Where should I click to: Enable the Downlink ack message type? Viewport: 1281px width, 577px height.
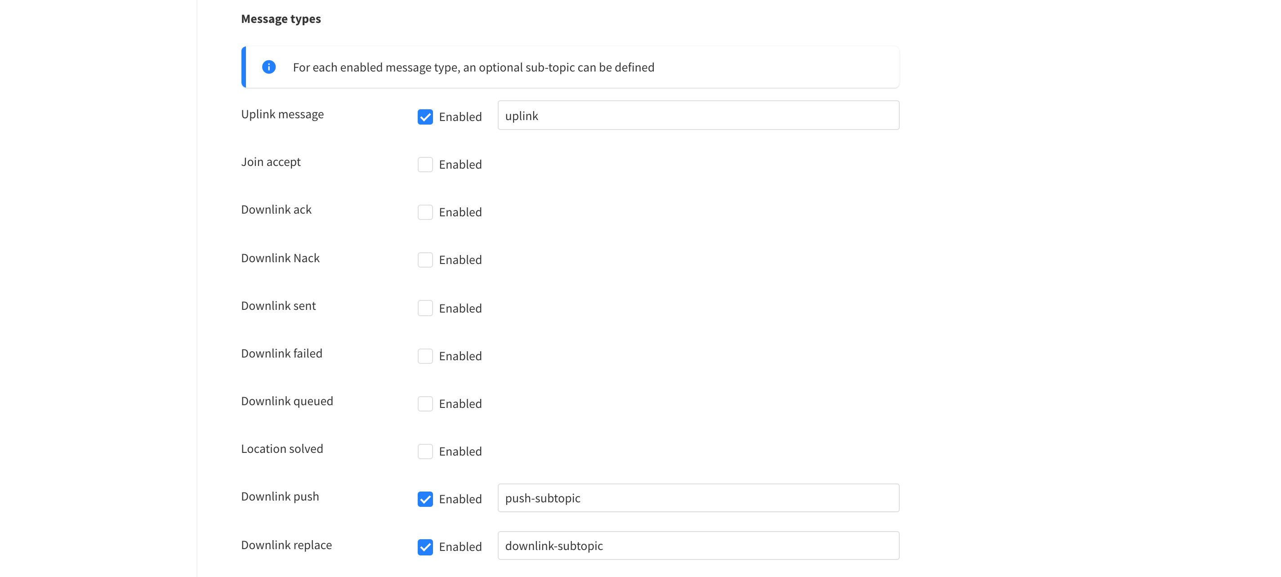point(425,212)
